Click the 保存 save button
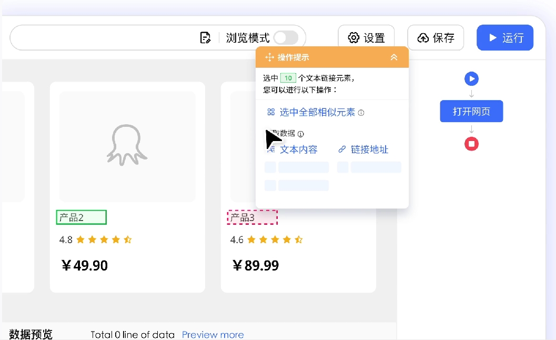 tap(436, 37)
